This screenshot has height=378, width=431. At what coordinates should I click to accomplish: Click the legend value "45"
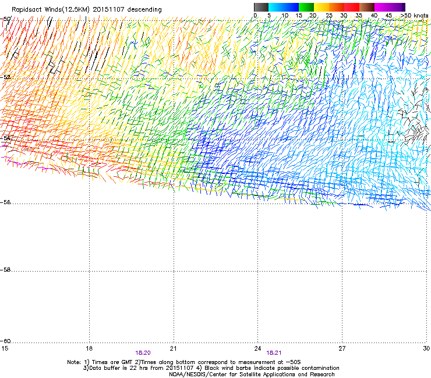coord(388,16)
